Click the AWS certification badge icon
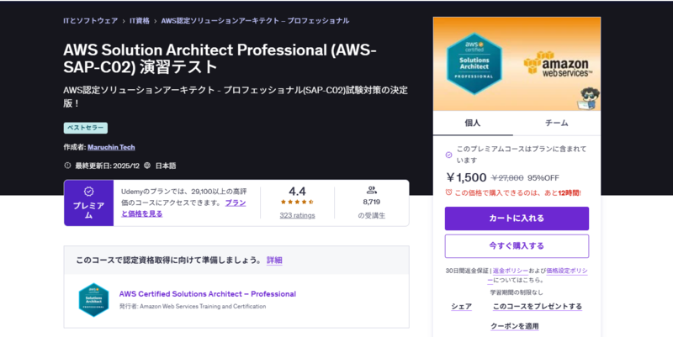The image size is (673, 337). [93, 300]
